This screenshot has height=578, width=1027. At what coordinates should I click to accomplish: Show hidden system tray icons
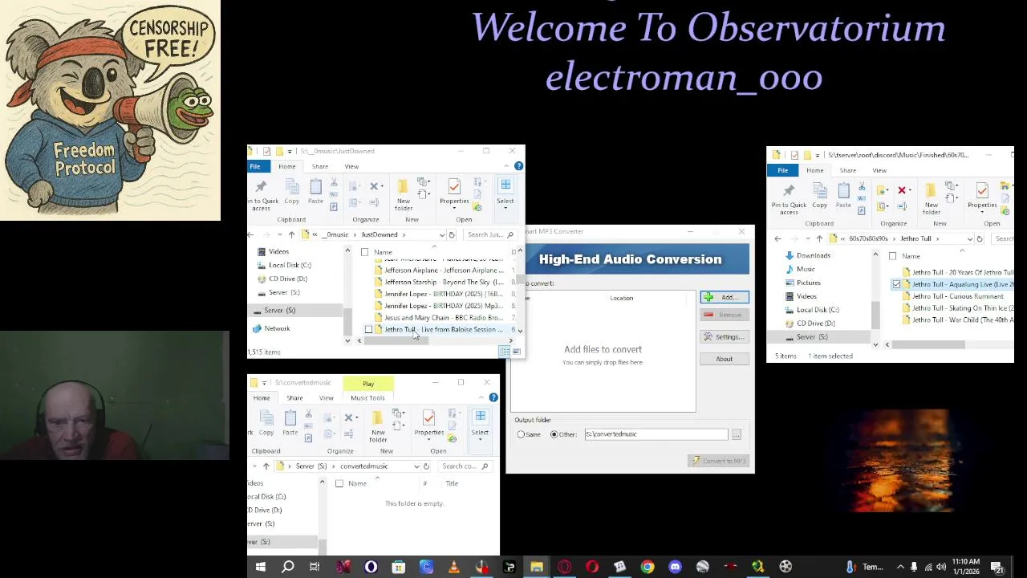click(x=899, y=568)
